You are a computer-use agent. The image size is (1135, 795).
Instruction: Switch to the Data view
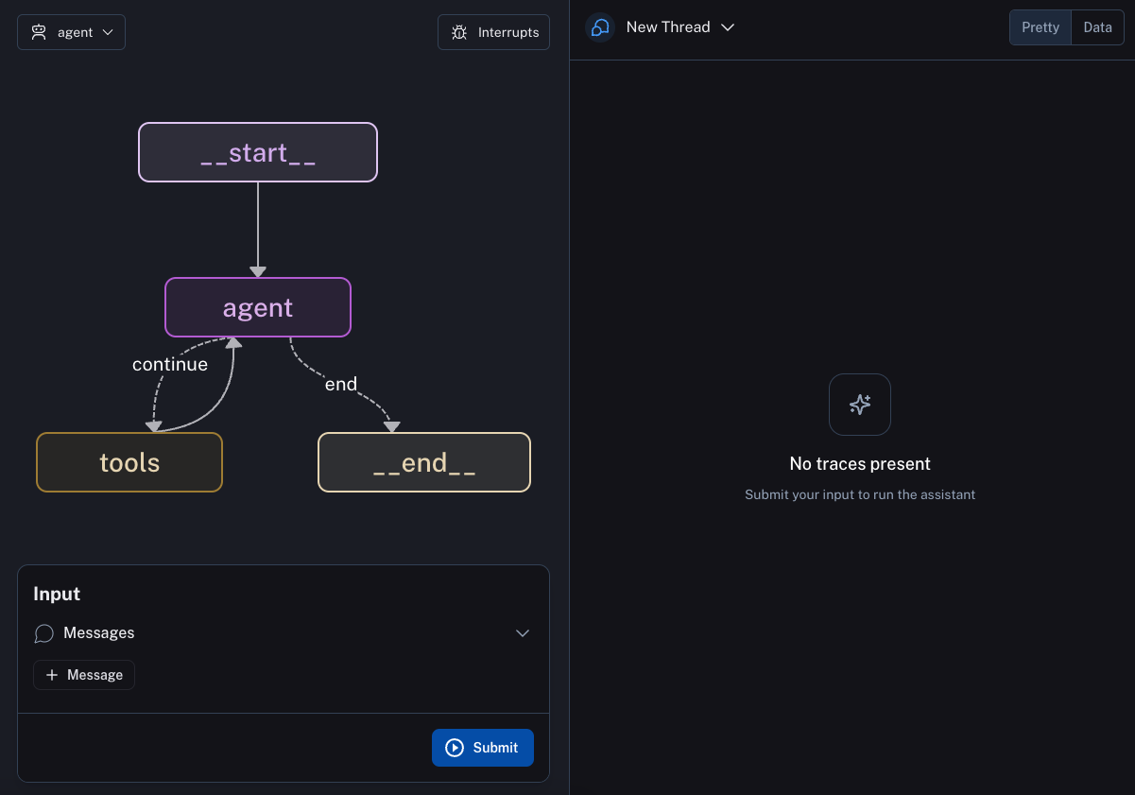pos(1097,27)
